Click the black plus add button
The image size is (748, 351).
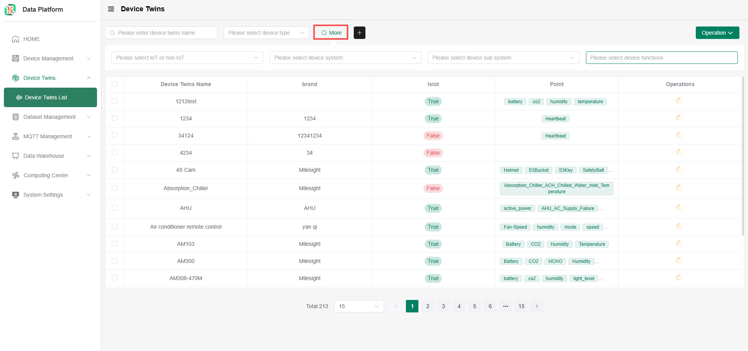tap(359, 33)
